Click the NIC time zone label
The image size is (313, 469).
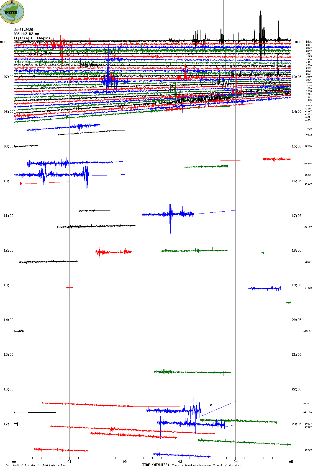pos(3,42)
